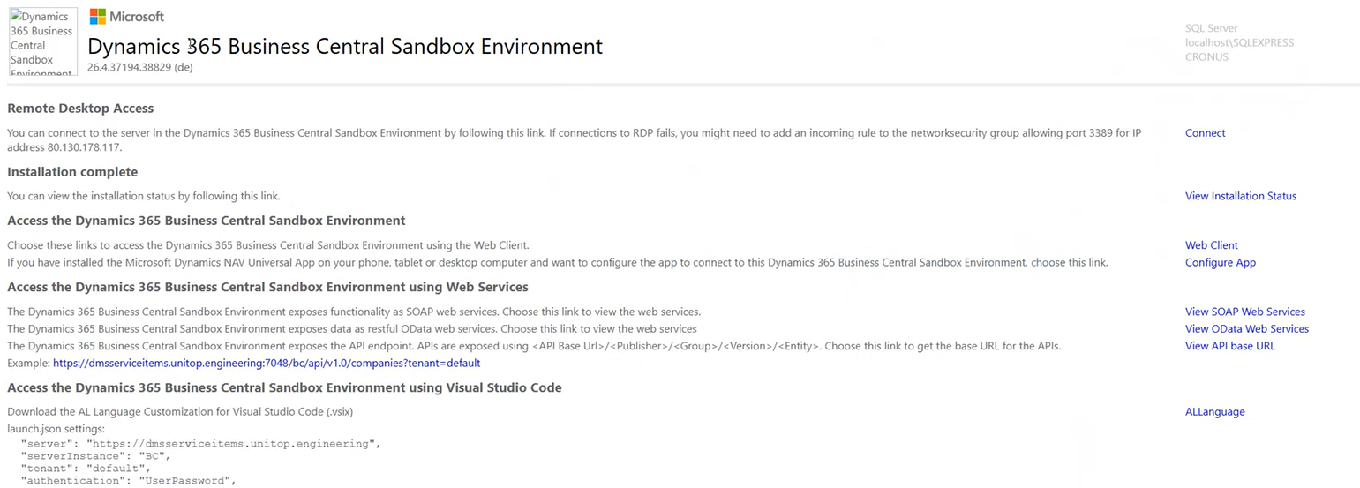Click the 'Installation complete' heading
1360x488 pixels.
click(72, 172)
